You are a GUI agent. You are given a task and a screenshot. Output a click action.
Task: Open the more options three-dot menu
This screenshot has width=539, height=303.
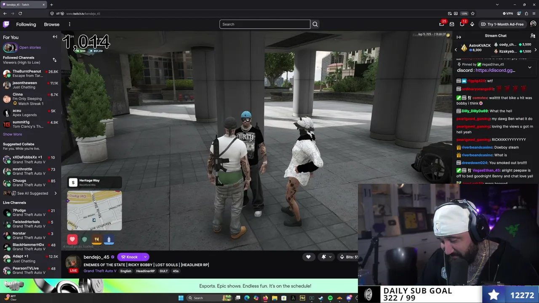tap(69, 24)
